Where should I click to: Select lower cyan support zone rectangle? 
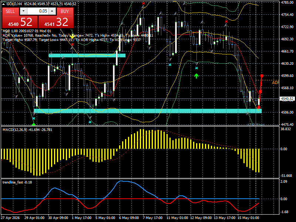(x=148, y=111)
